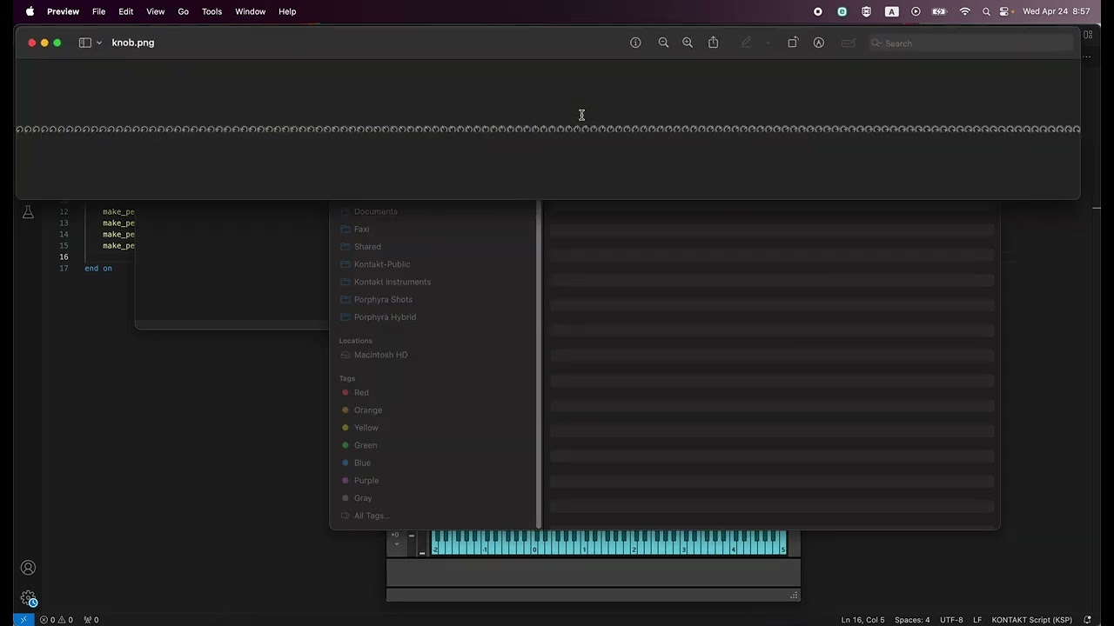Choose the Red tag in the sidebar
This screenshot has height=626, width=1114.
(x=361, y=393)
